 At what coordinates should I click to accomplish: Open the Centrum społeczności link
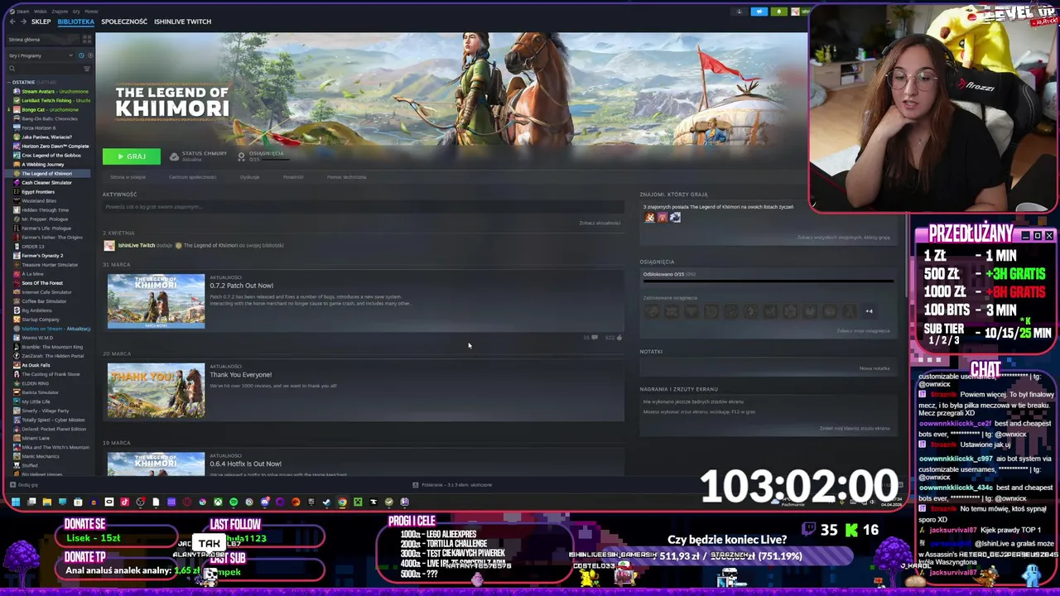pyautogui.click(x=192, y=177)
